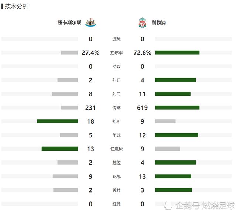Click the 黄牌 yellow cards label
Screen dimensions: 240x214
(116, 190)
